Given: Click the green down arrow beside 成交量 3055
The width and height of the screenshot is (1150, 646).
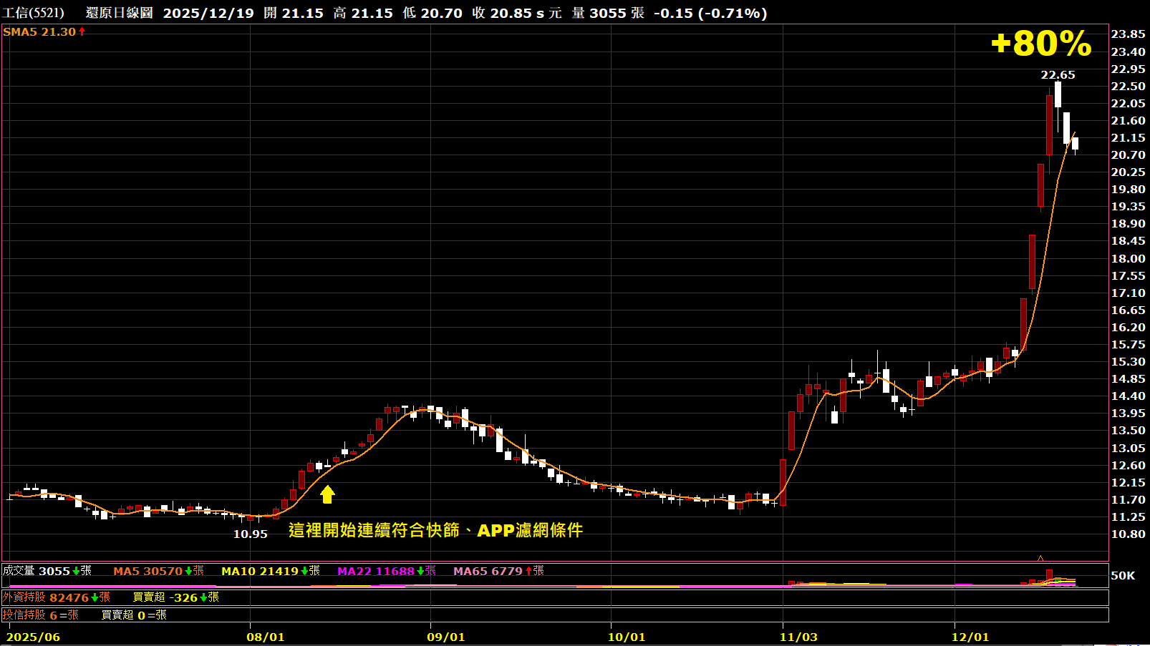Looking at the screenshot, I should tap(76, 571).
